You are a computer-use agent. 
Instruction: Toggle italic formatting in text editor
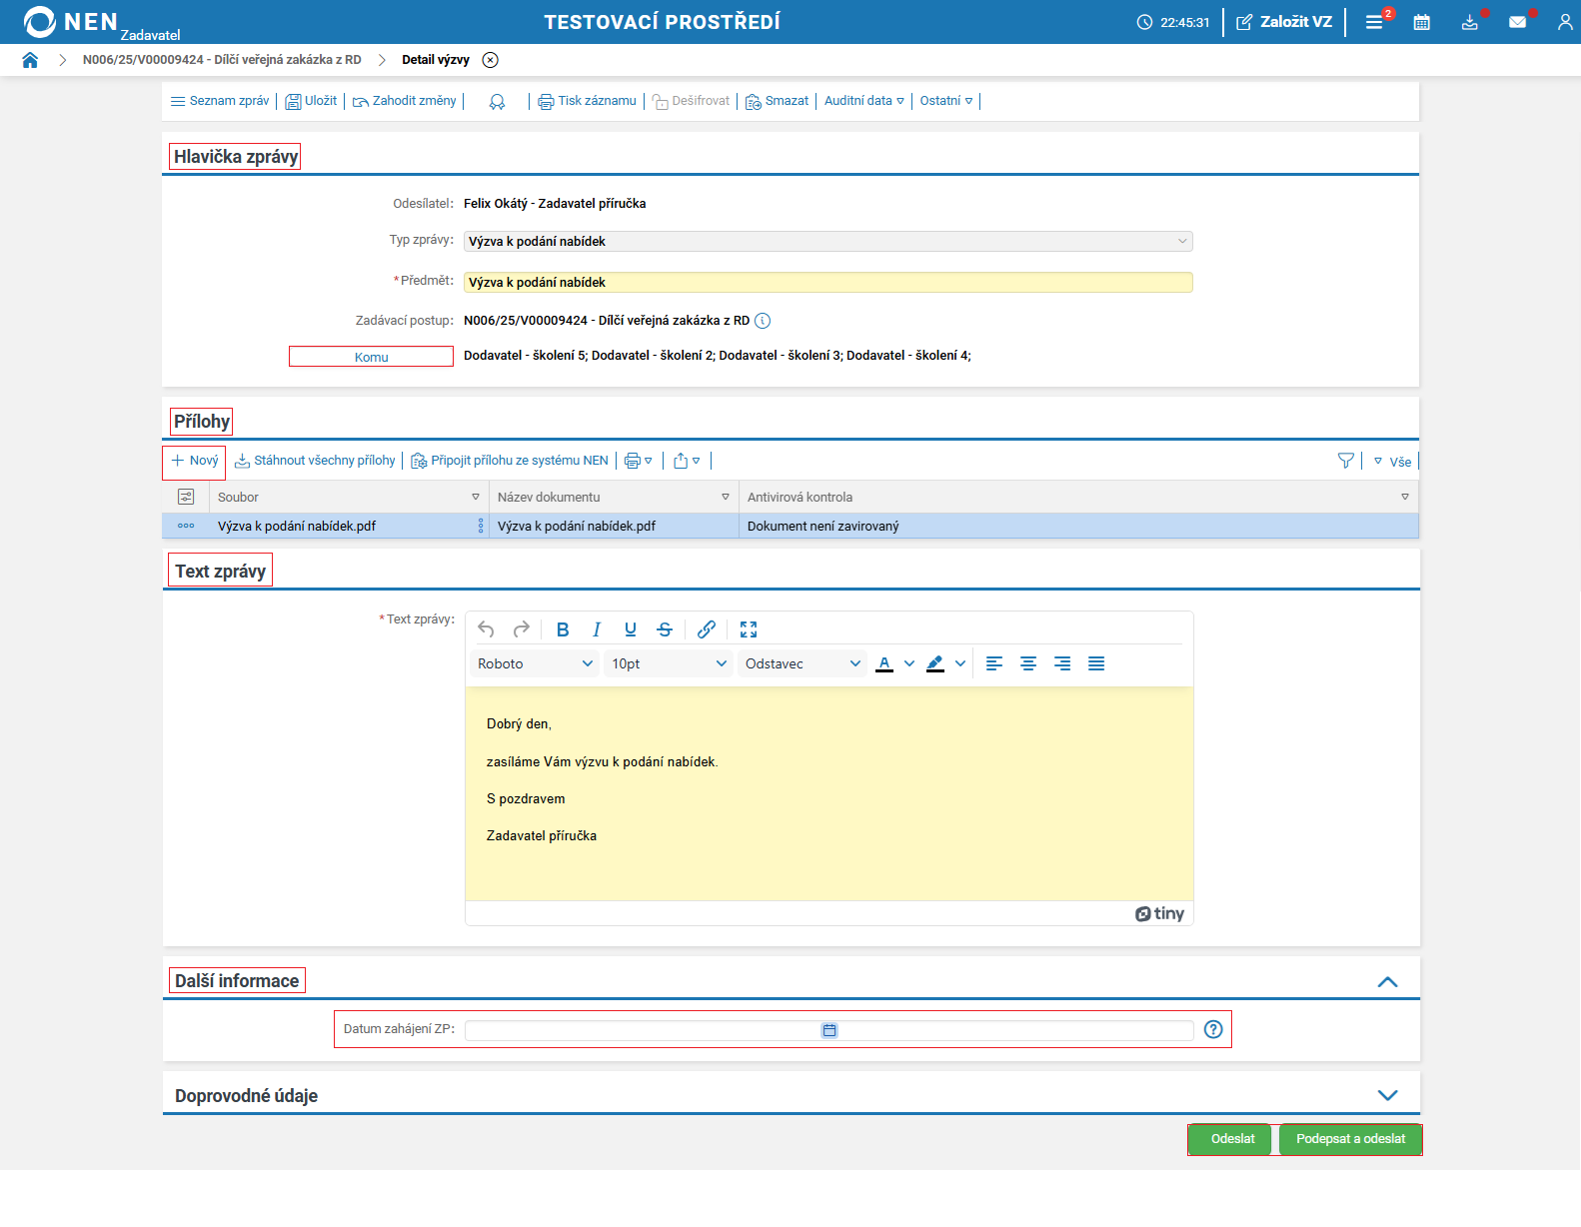[x=597, y=629]
